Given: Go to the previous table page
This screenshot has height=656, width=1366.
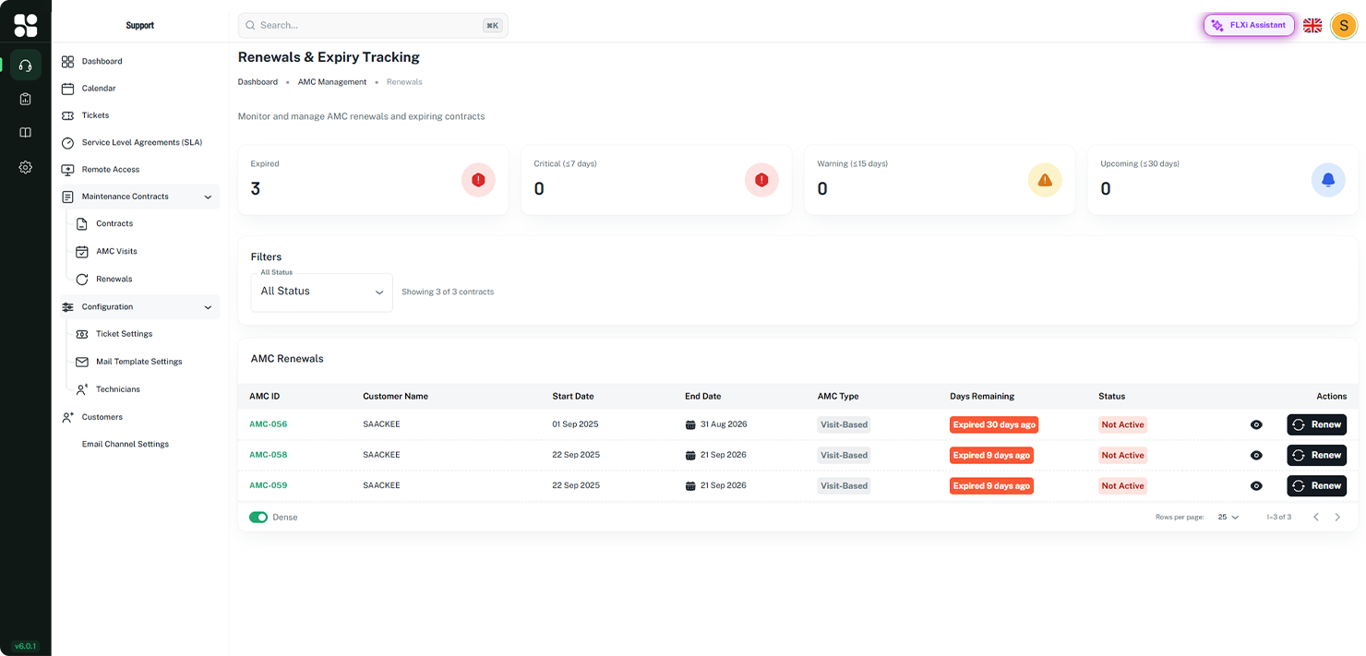Looking at the screenshot, I should 1316,518.
